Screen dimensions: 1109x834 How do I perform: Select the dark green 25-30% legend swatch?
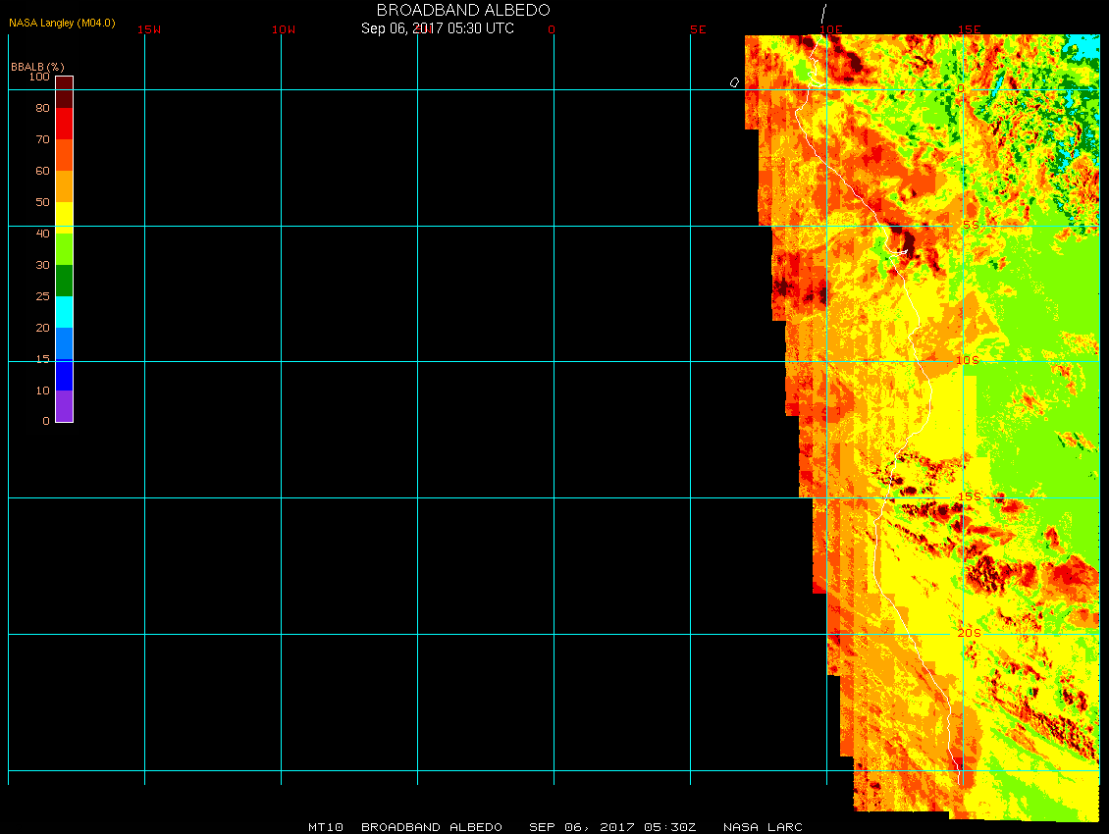64,280
